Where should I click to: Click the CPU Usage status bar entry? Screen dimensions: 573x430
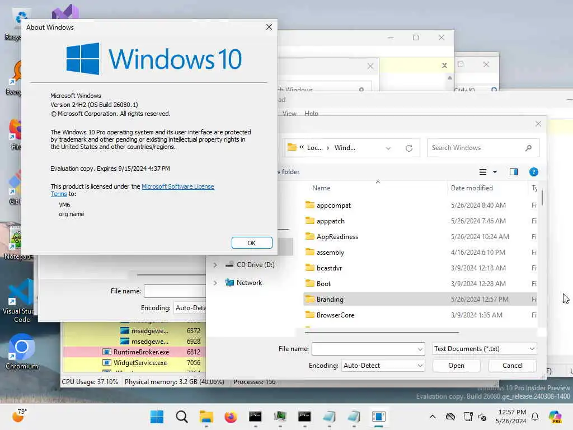coord(90,382)
